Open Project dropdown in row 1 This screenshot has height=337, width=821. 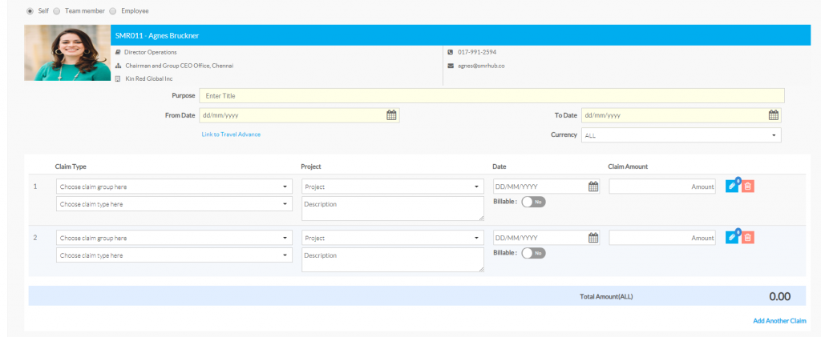393,187
